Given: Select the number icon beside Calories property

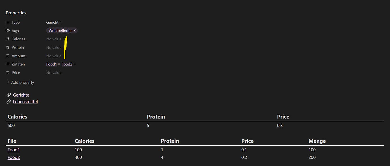Looking at the screenshot, I should [x=8, y=39].
